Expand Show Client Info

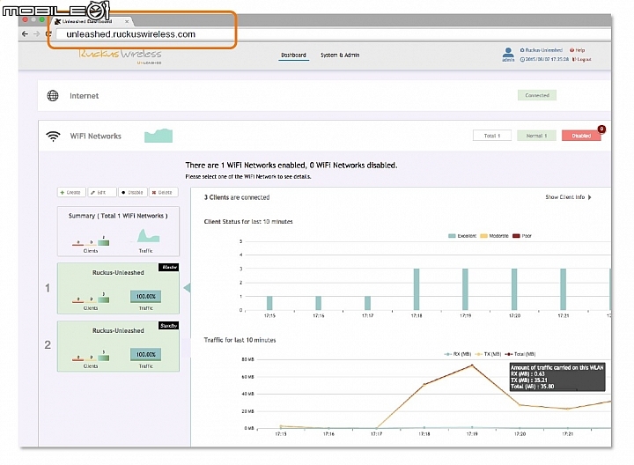[x=568, y=197]
